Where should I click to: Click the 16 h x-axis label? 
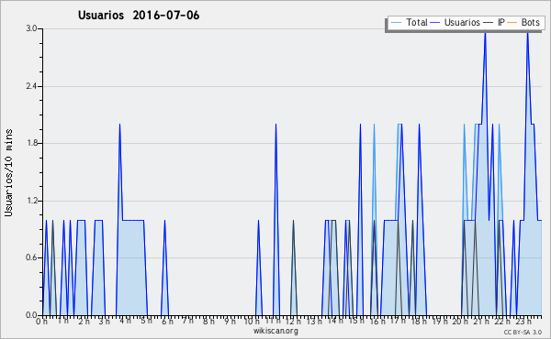click(x=377, y=321)
